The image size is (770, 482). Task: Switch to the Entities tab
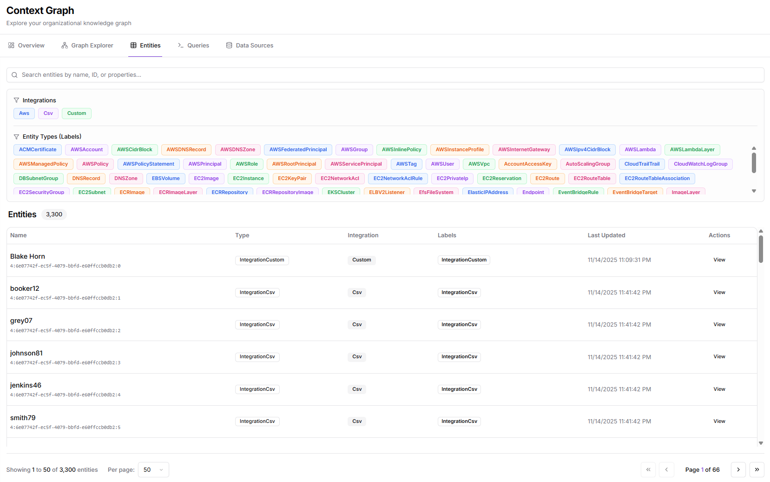point(150,45)
